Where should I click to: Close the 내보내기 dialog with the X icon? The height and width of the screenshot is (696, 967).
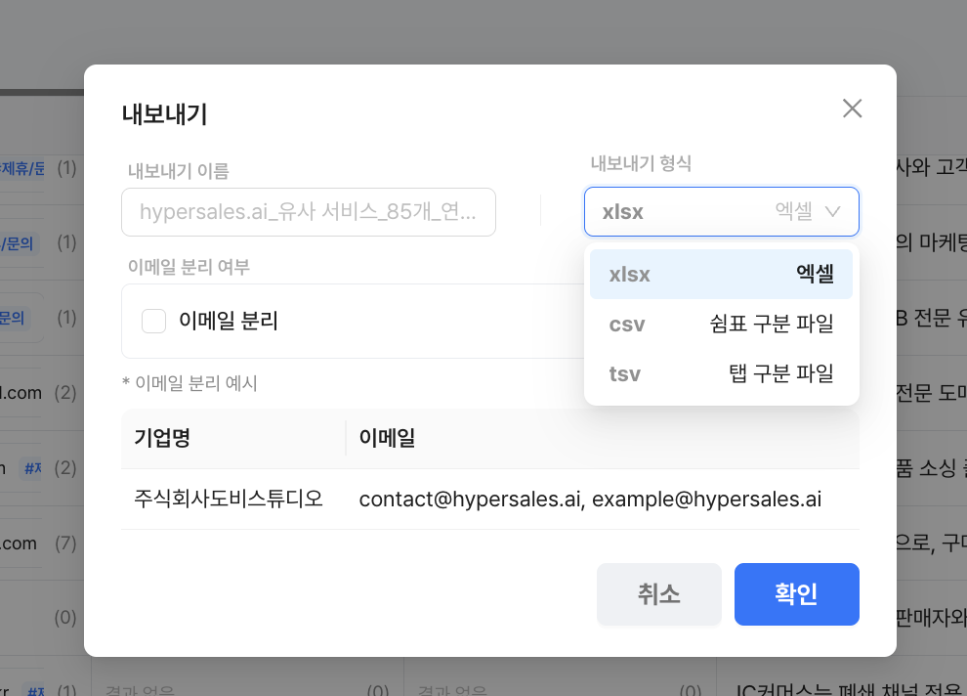[852, 109]
